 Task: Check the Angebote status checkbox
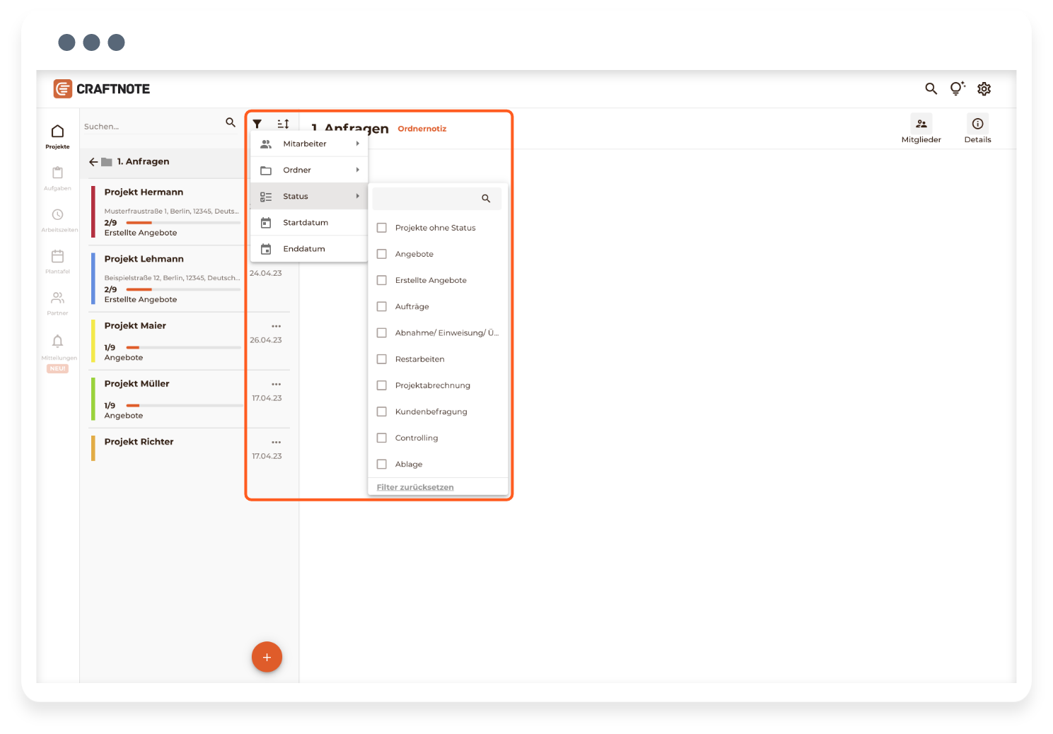382,254
